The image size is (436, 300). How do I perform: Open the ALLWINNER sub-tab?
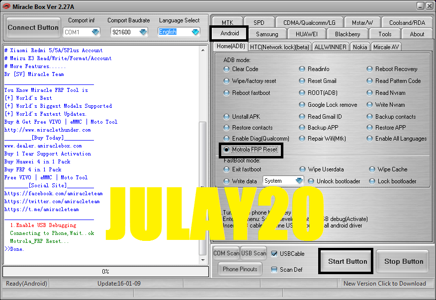tap(330, 47)
